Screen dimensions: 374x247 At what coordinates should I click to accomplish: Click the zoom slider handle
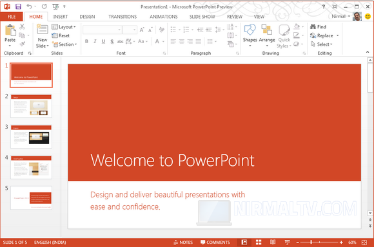(311, 242)
